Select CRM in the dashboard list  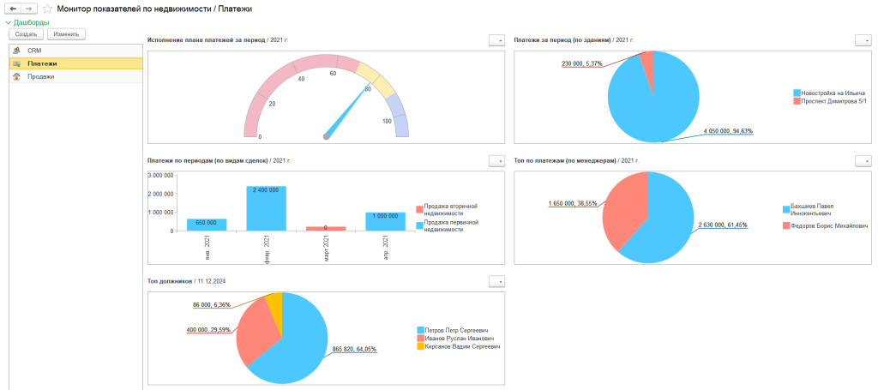point(34,51)
